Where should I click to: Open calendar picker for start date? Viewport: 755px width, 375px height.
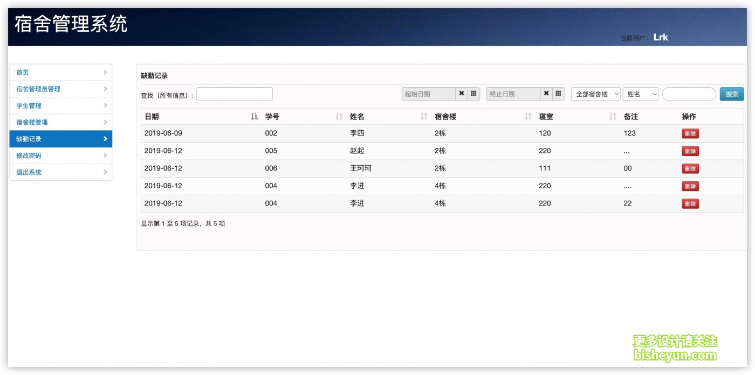[x=473, y=94]
